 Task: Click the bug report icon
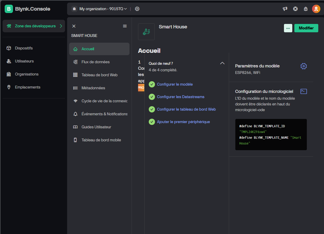click(306, 9)
